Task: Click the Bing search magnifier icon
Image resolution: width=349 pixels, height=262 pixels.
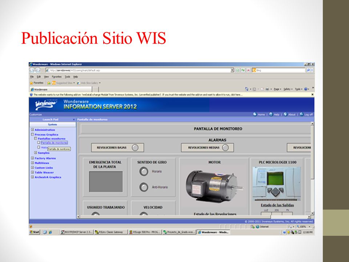Action: click(308, 70)
